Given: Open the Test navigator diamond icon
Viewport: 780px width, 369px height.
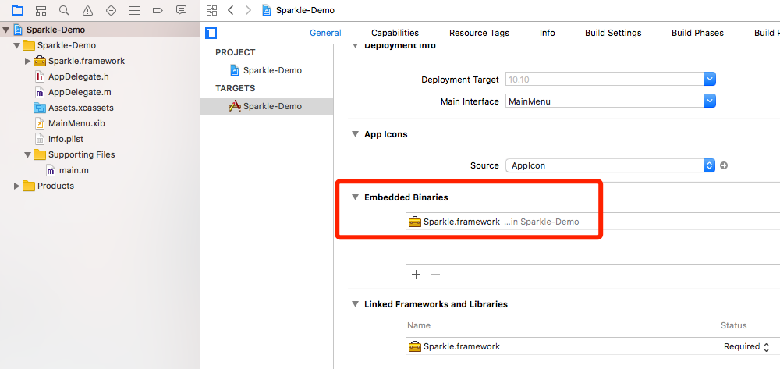Looking at the screenshot, I should click(x=111, y=10).
